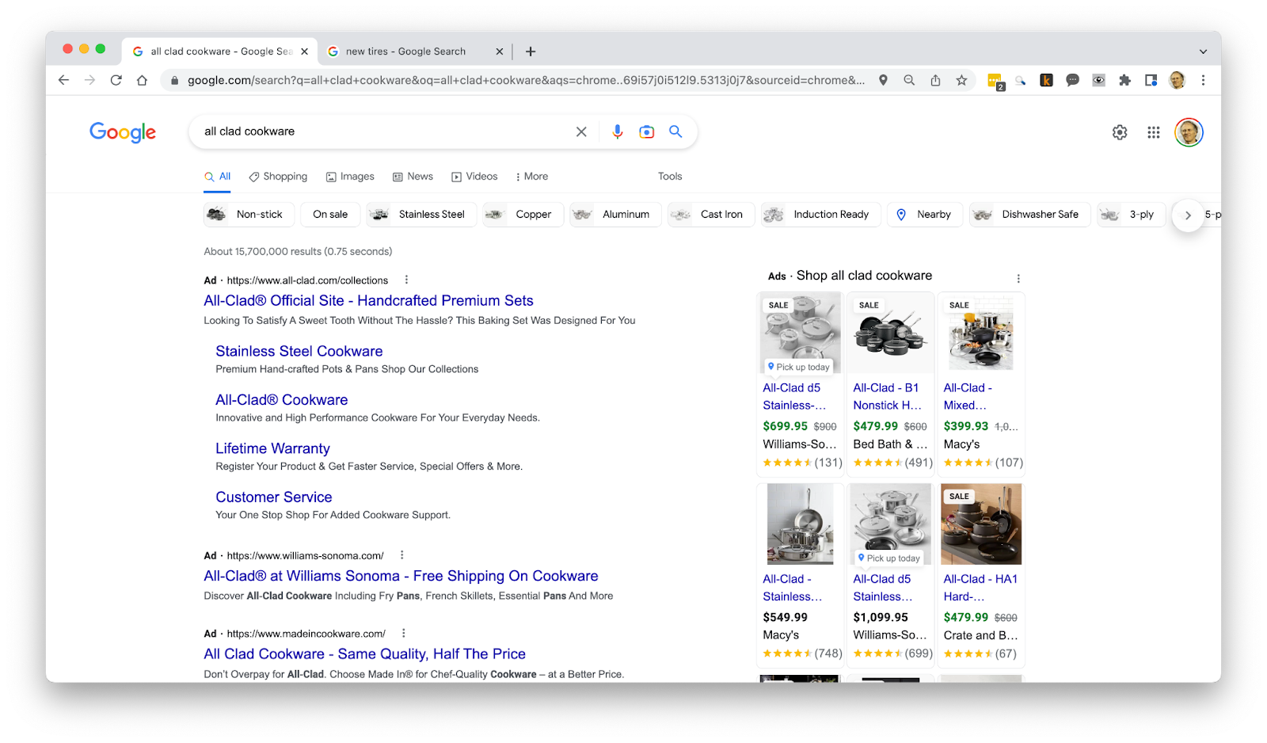Image resolution: width=1267 pixels, height=743 pixels.
Task: Toggle the side panel icon
Action: [1151, 80]
